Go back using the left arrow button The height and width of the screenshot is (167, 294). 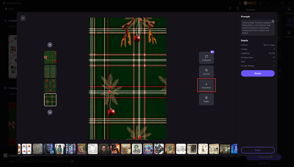tap(23, 18)
